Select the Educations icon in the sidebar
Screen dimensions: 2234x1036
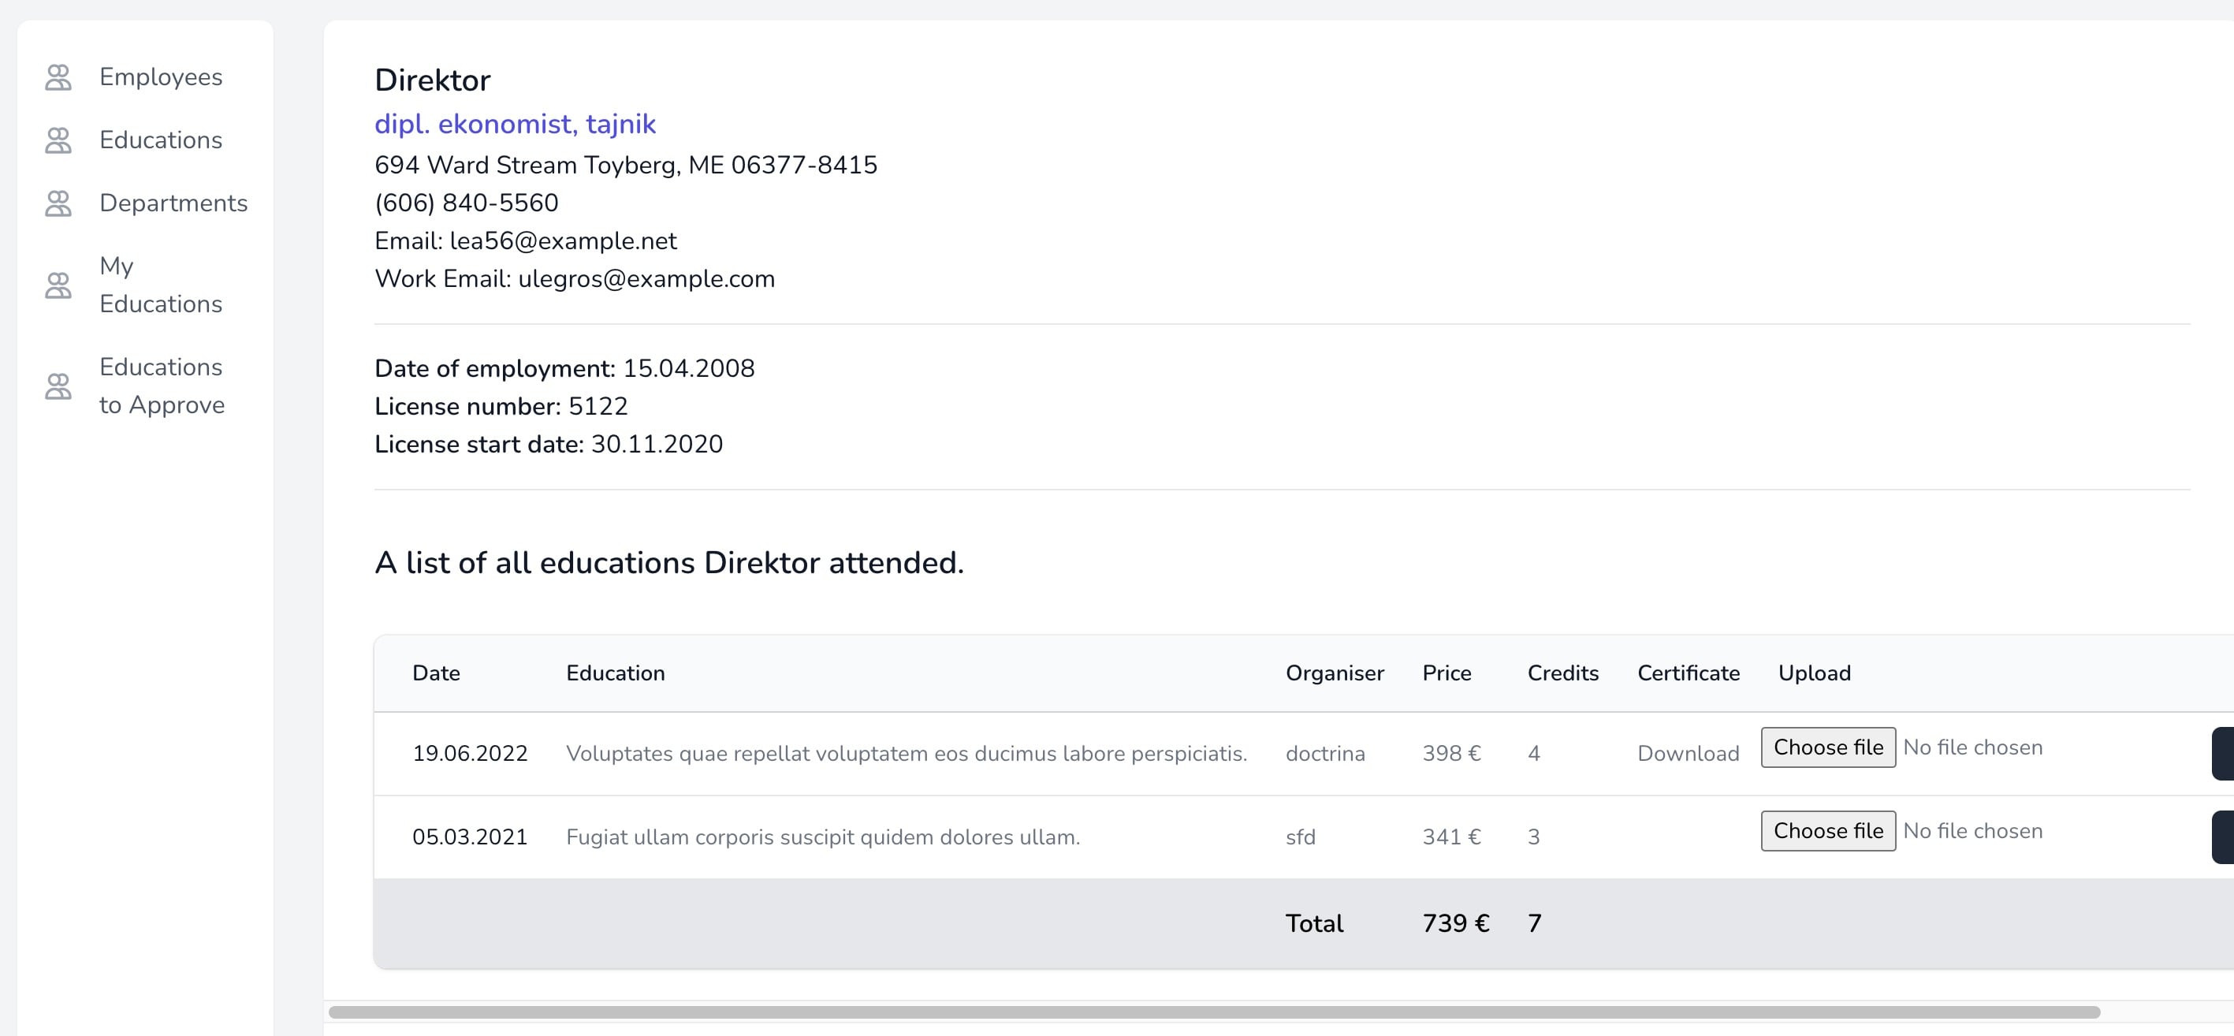(x=58, y=139)
